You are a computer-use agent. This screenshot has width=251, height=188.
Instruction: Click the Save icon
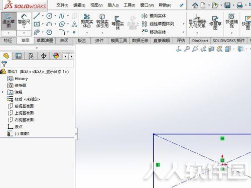(x=227, y=6)
